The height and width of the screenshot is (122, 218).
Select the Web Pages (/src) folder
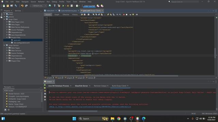(x=17, y=22)
